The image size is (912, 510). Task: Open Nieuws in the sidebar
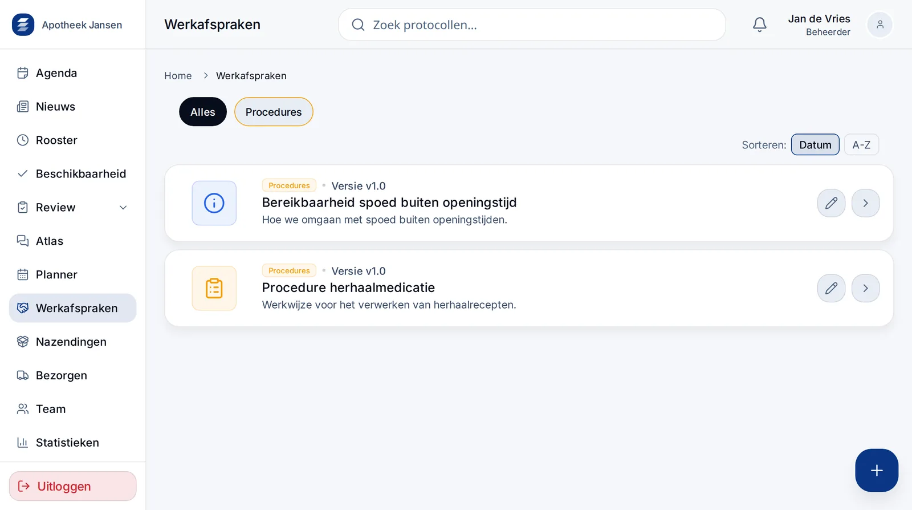[72, 107]
